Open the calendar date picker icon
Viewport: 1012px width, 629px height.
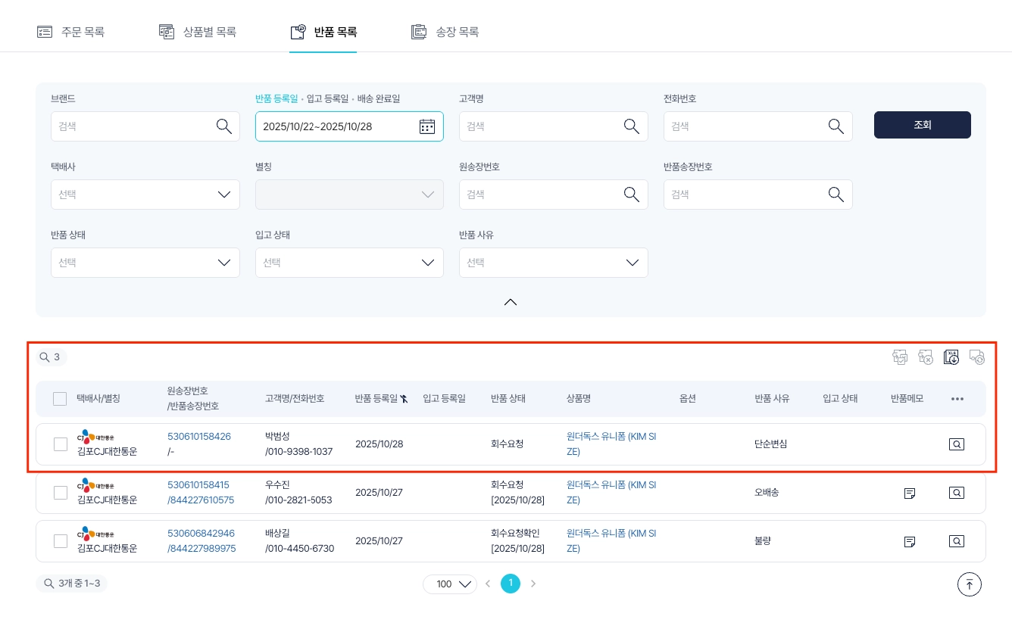pyautogui.click(x=427, y=126)
